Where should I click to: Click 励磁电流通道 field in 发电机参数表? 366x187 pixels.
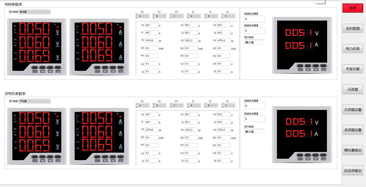tap(254, 119)
